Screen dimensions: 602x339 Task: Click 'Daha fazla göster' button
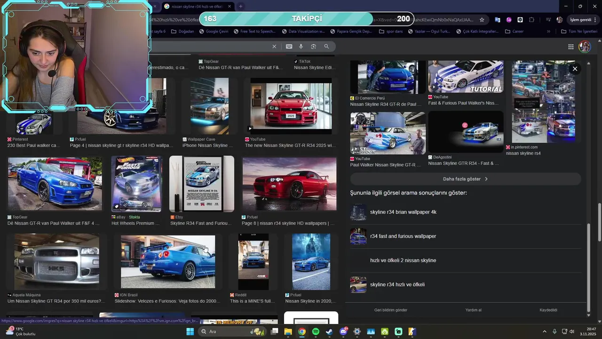466,179
